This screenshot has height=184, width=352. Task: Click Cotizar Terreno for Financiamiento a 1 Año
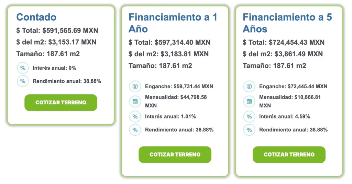coord(175,154)
